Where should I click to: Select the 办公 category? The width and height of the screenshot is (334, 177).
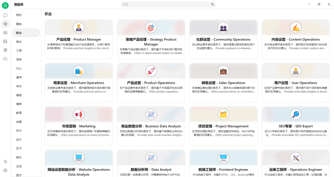point(26,68)
